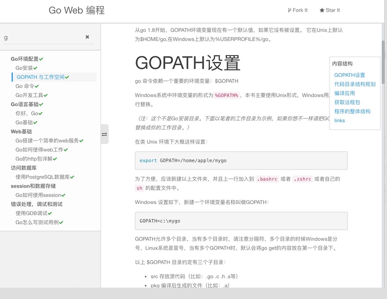The height and width of the screenshot is (299, 387).
Task: Click the GOPATH设置 main heading
Action: [188, 63]
